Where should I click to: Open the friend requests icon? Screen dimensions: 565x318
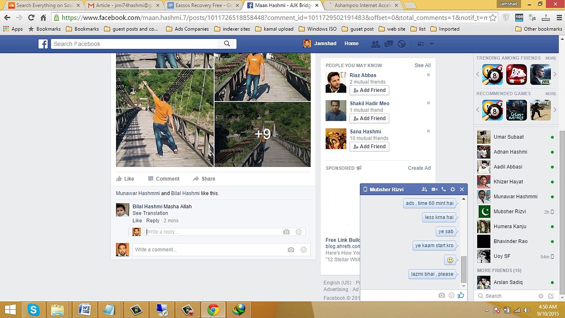point(376,44)
